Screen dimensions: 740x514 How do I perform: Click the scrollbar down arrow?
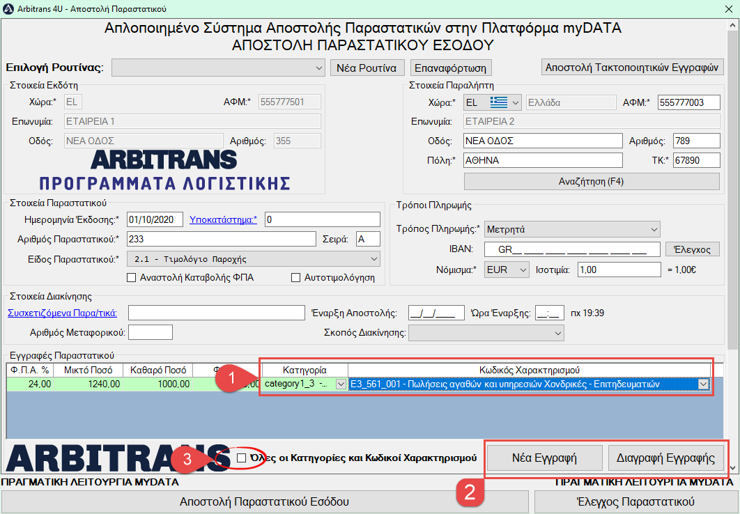point(732,468)
